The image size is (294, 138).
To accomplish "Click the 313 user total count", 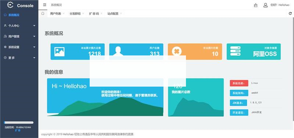I will click(155, 54).
